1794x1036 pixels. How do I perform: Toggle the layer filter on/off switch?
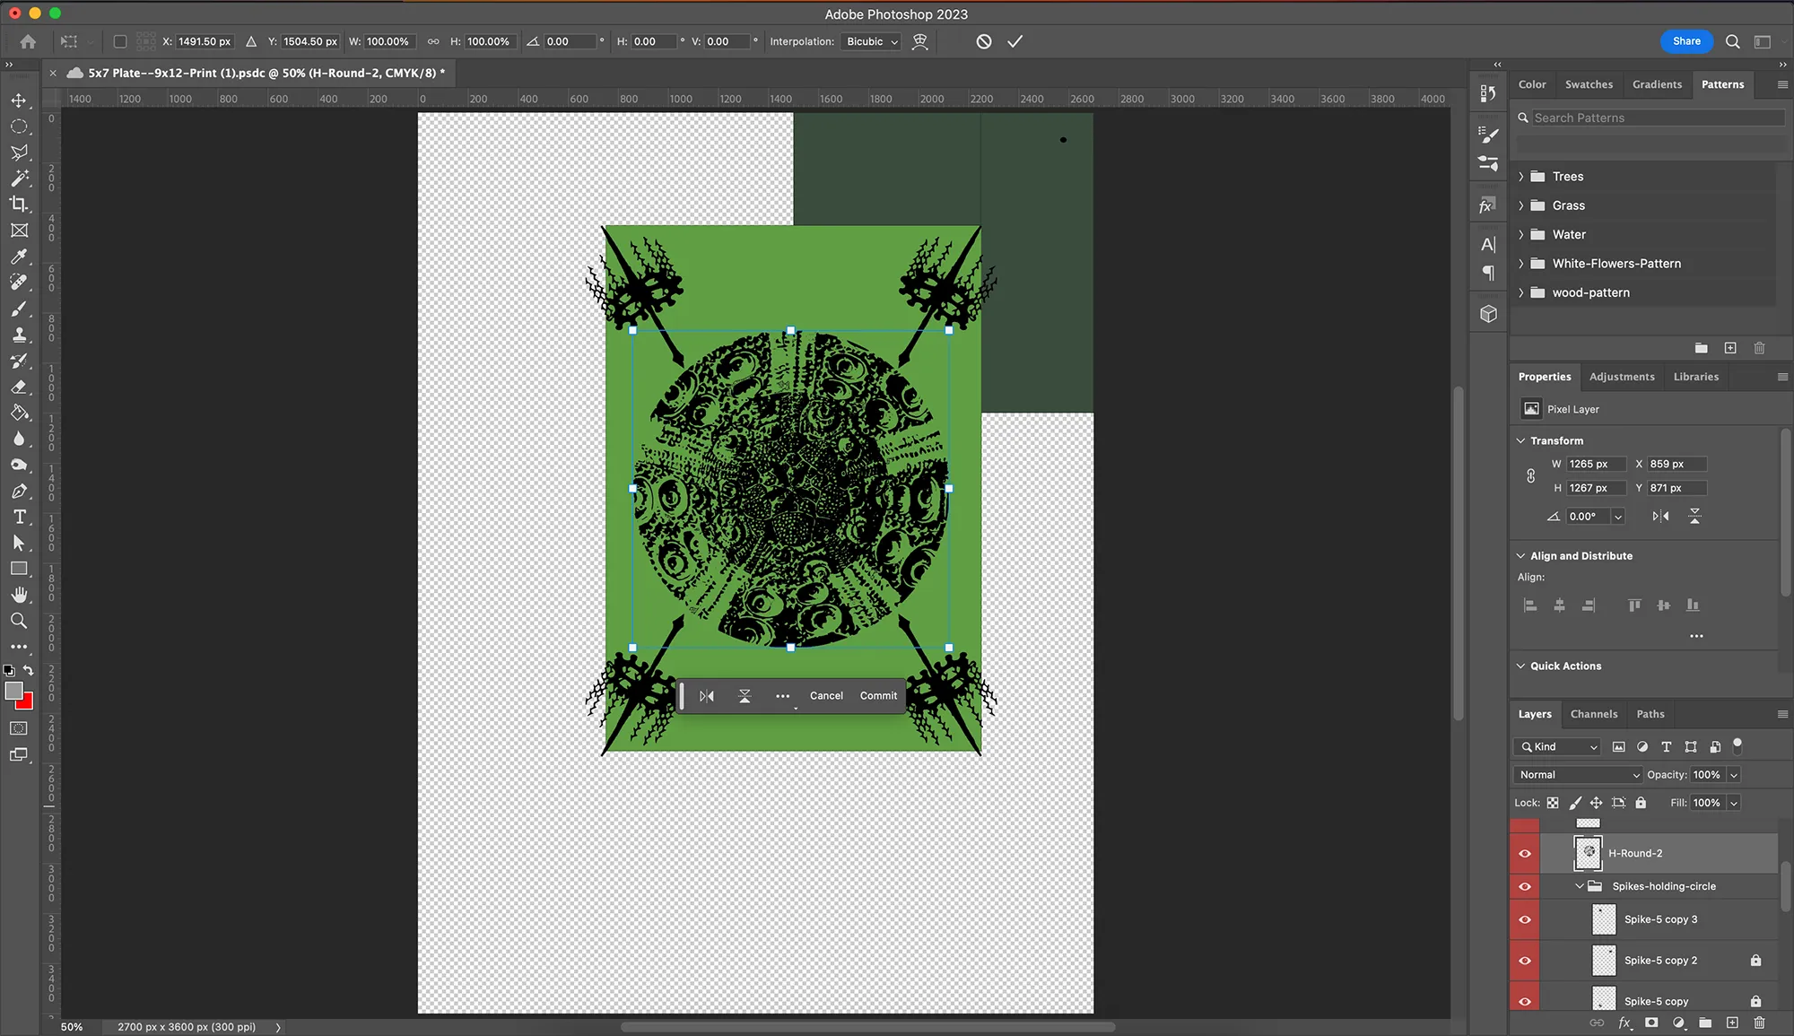(1737, 744)
